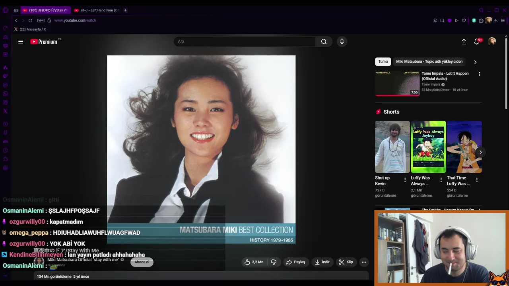Click the search magnifier button

click(x=324, y=42)
